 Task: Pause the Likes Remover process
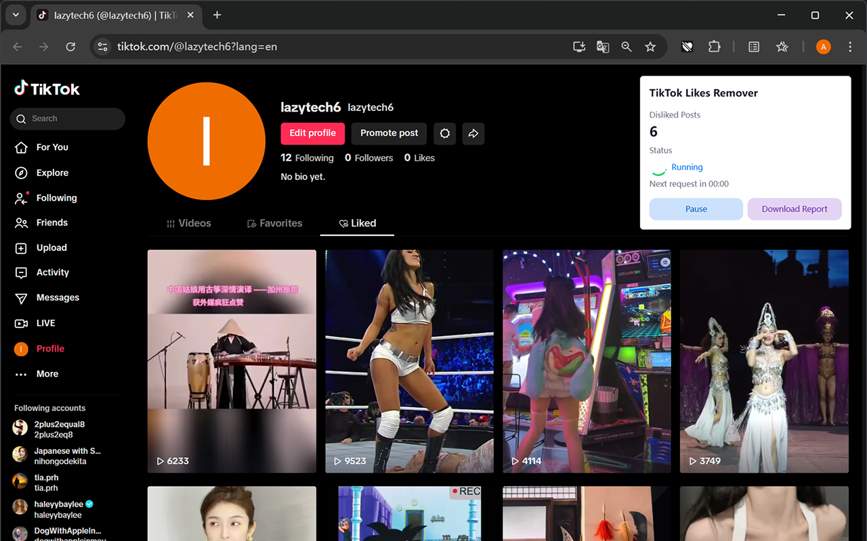(696, 209)
